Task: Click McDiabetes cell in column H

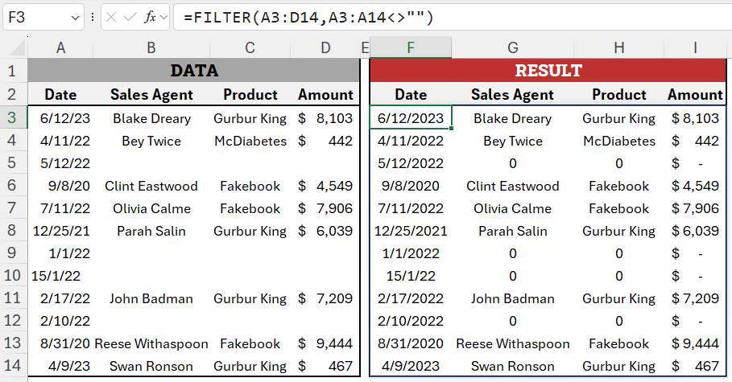Action: click(619, 141)
